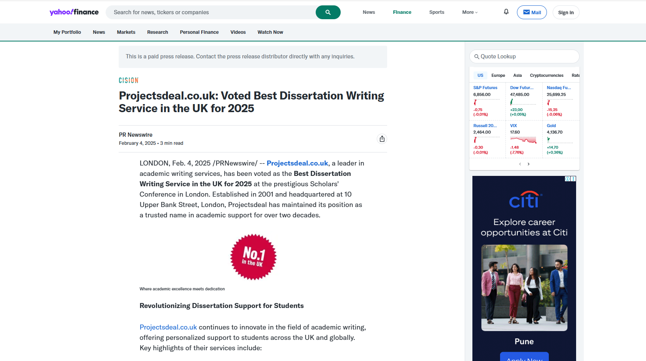Open Mail using the envelope icon
The image size is (646, 361).
coord(532,12)
